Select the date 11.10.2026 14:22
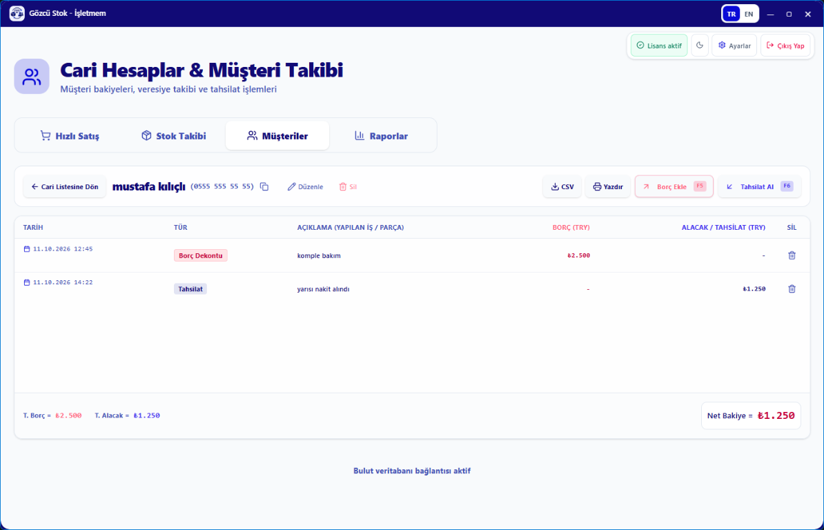This screenshot has width=824, height=530. [59, 282]
